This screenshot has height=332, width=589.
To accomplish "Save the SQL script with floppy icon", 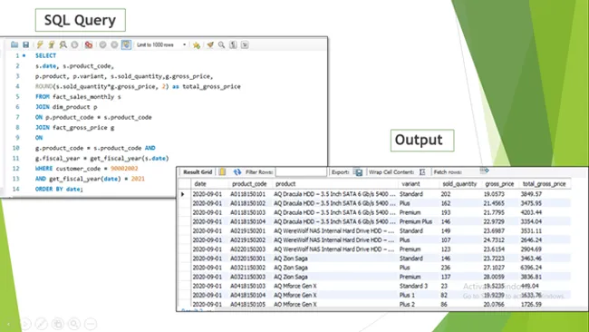I will tap(25, 44).
